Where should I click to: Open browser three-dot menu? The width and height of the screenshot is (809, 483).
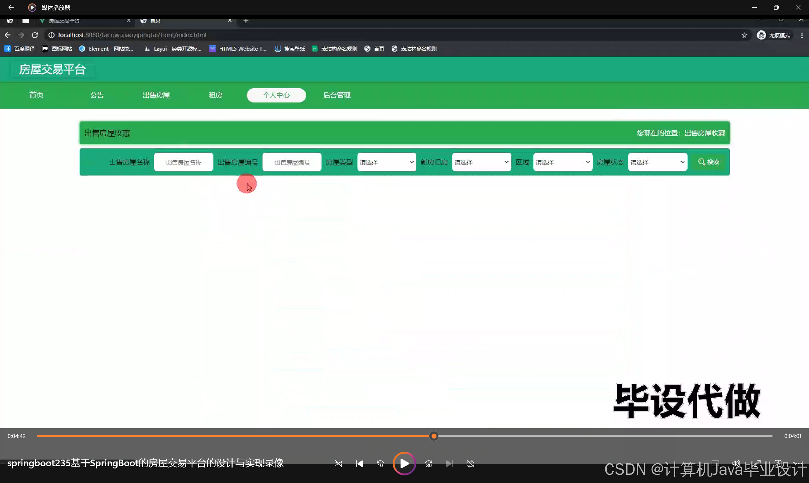click(802, 35)
